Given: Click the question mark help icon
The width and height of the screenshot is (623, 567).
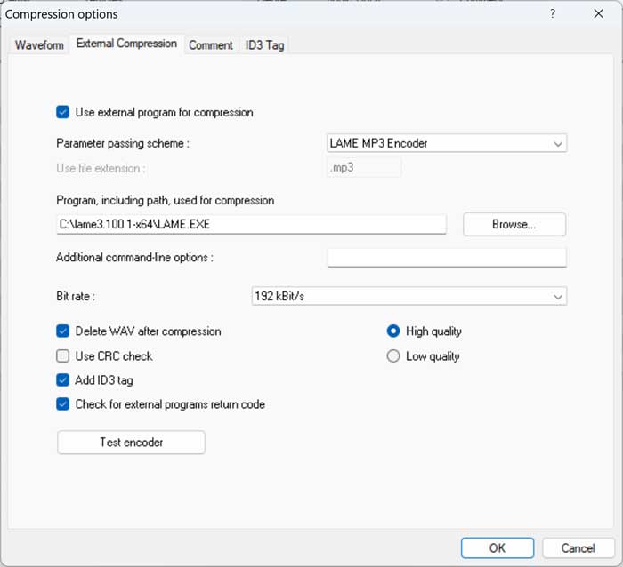Looking at the screenshot, I should pos(553,14).
